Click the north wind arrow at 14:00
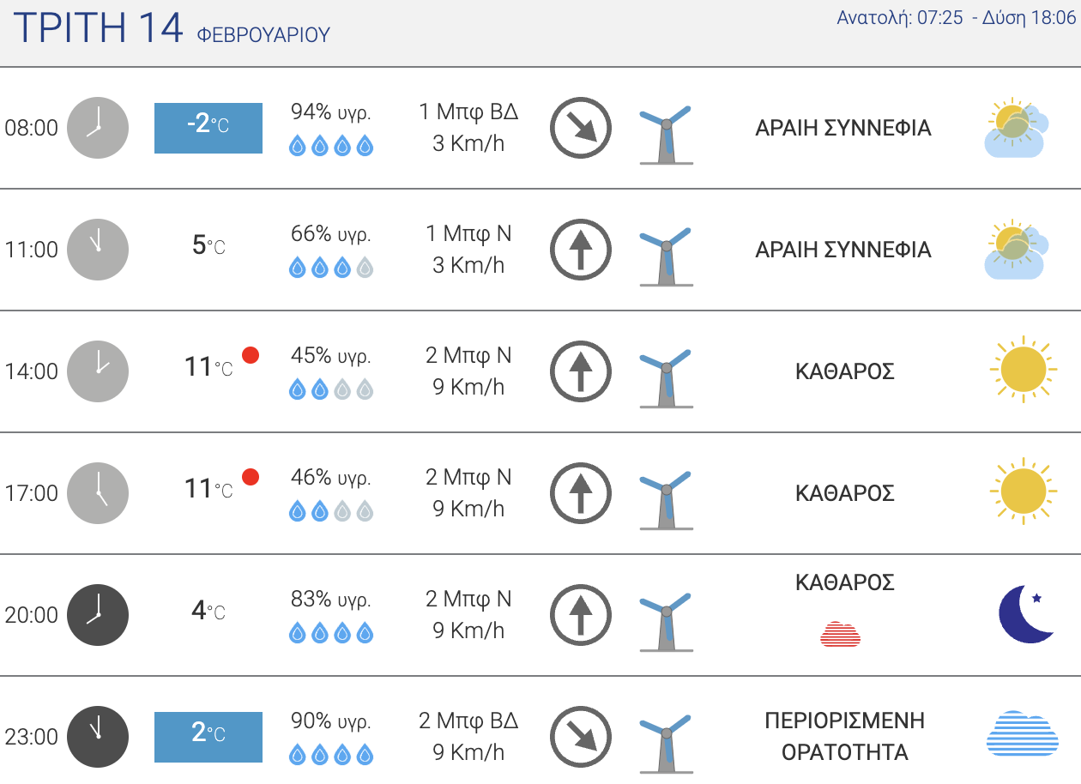Image resolution: width=1081 pixels, height=784 pixels. point(581,371)
